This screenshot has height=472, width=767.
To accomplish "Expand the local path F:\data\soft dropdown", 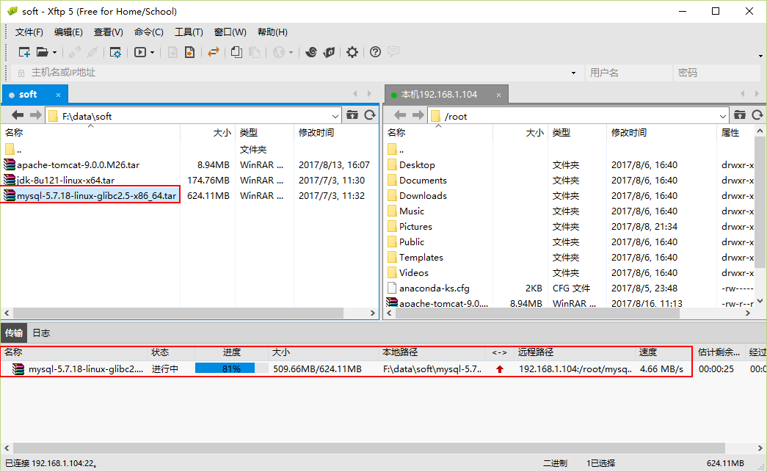I will (x=335, y=116).
